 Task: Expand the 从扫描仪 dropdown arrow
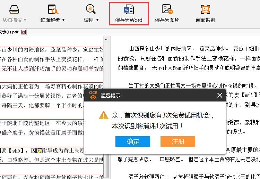25,20
